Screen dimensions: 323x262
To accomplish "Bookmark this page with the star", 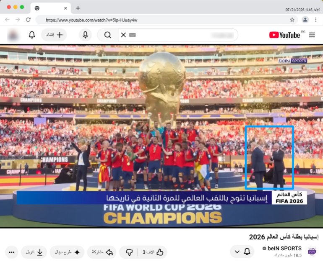I will [x=292, y=20].
